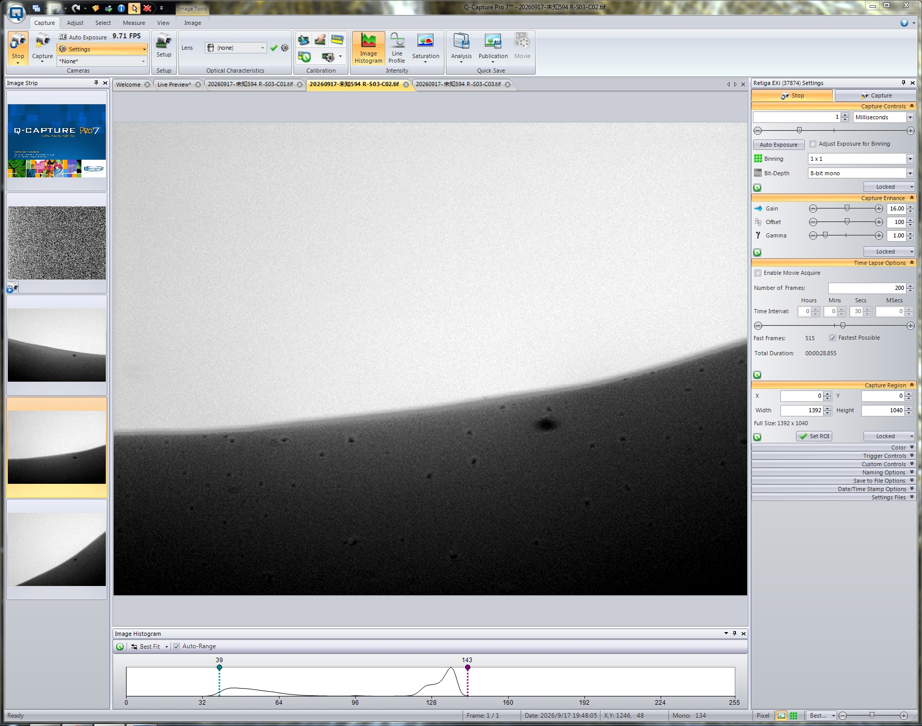Toggle Auto-Range checkbox in histogram
The image size is (922, 726).
click(176, 647)
